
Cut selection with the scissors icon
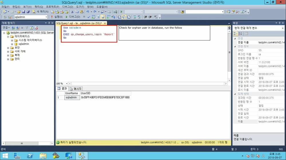click(x=72, y=12)
